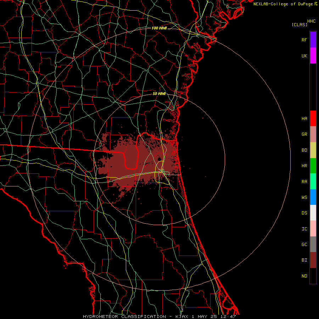Click the [CLAS] units label
The width and height of the screenshot is (319, 319).
[300, 24]
